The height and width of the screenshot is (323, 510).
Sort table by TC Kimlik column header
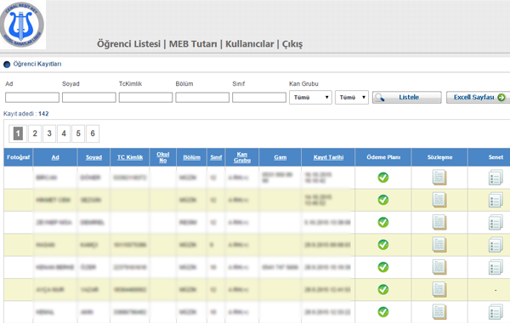tap(130, 157)
